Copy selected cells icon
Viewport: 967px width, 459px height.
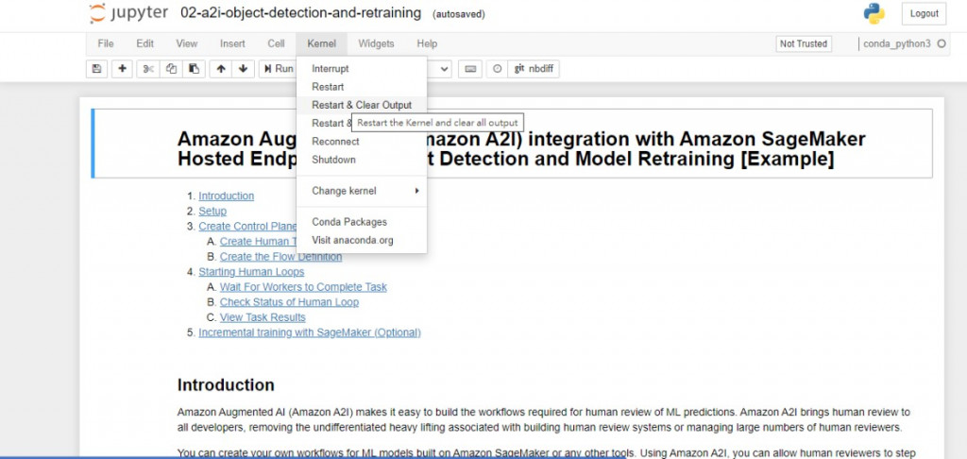pyautogui.click(x=172, y=69)
